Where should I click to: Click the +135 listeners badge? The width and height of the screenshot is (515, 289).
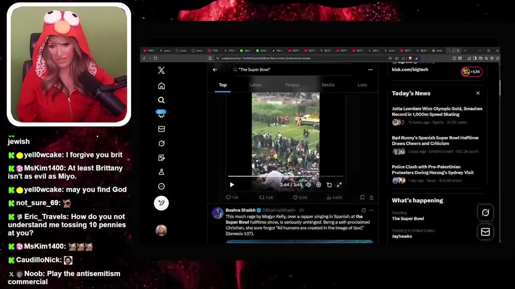tap(472, 71)
